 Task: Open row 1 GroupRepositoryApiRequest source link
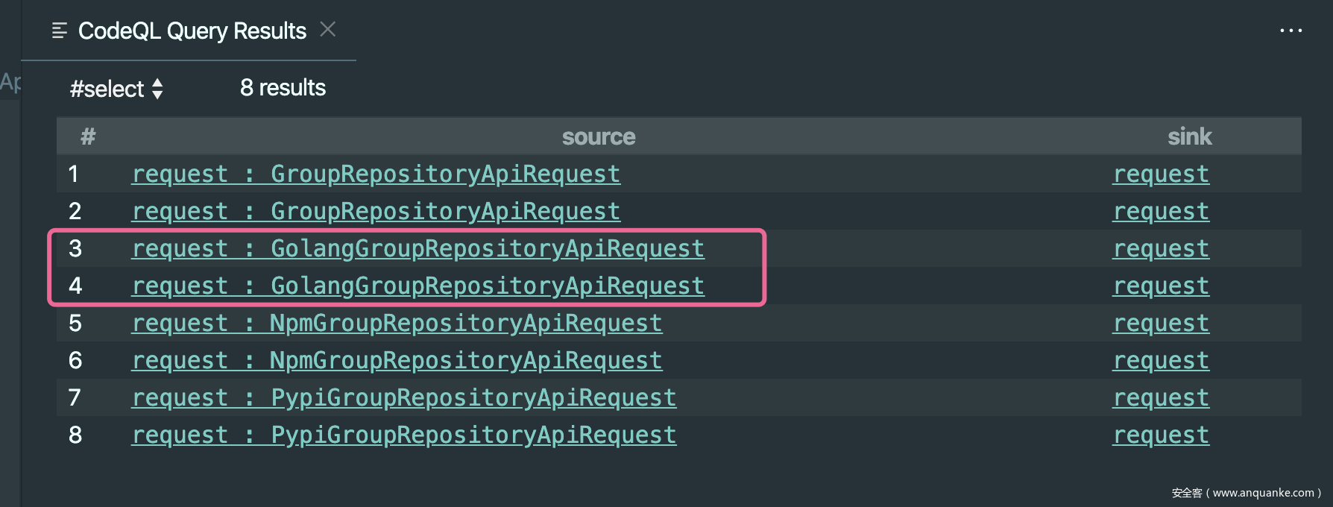(376, 174)
